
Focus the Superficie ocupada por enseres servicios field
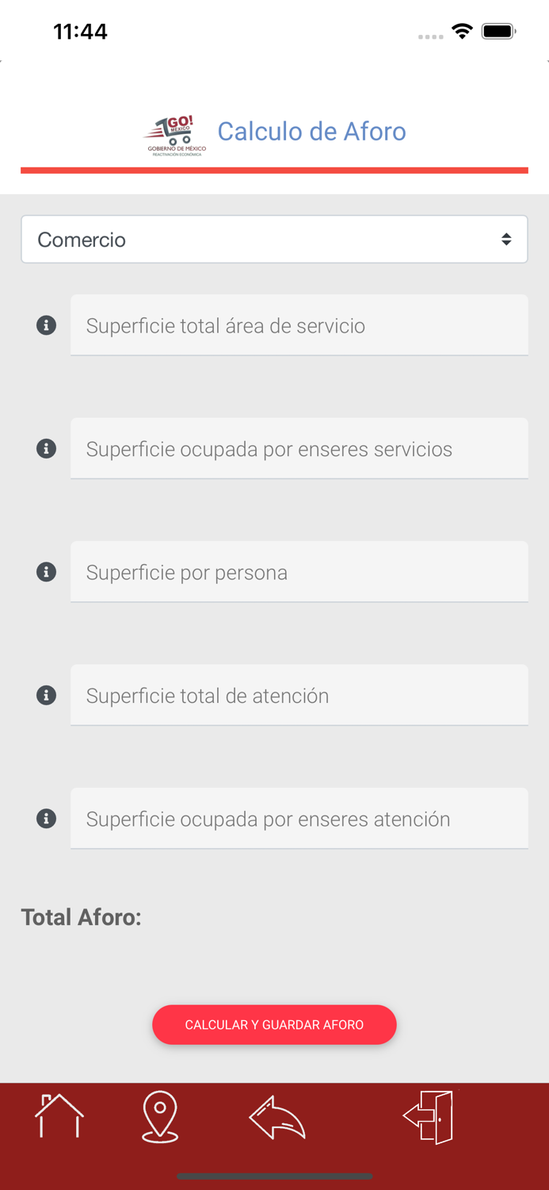coord(299,448)
